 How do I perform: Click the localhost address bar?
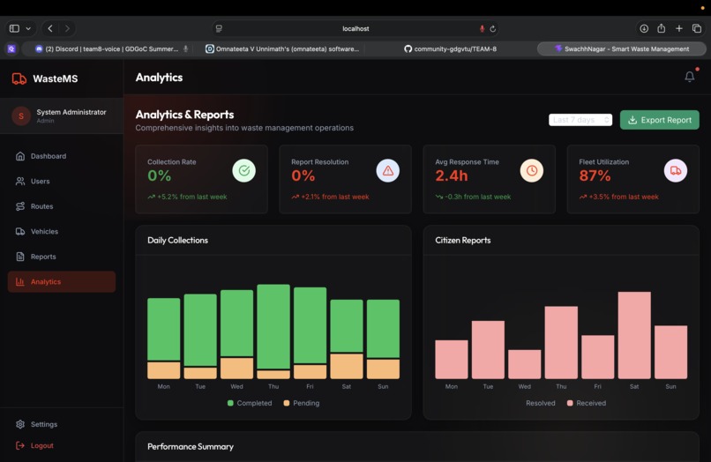click(x=355, y=28)
